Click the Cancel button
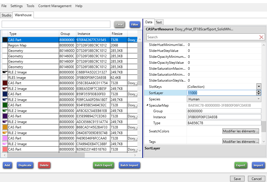This screenshot has width=267, height=182. [256, 179]
